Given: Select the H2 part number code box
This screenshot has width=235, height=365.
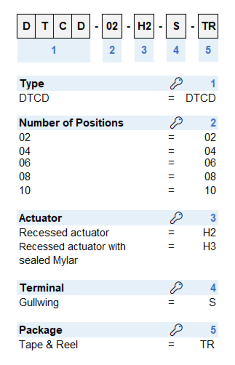Looking at the screenshot, I should click(x=144, y=26).
